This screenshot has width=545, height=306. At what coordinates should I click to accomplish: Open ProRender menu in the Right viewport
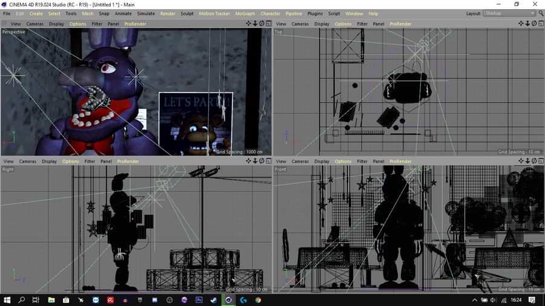pos(128,161)
